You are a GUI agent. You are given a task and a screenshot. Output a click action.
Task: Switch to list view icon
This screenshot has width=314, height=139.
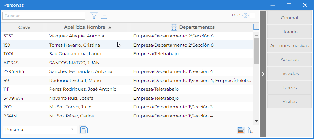point(241,130)
